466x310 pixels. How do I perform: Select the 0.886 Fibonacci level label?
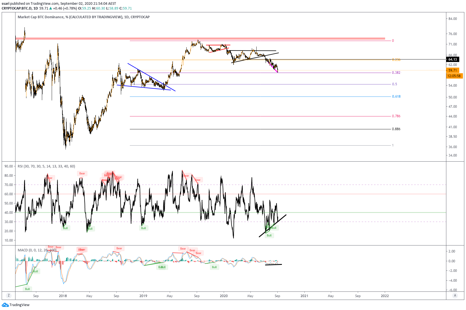point(396,129)
